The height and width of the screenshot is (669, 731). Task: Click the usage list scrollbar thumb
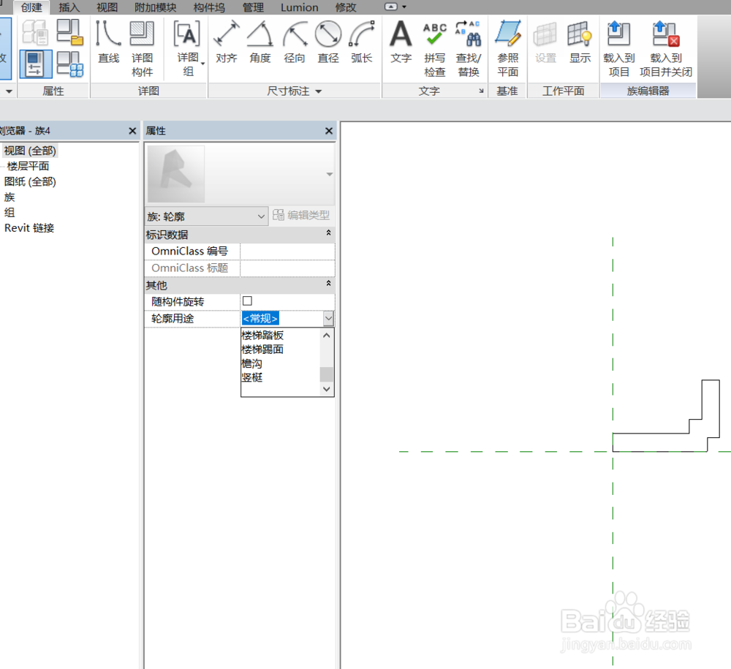coord(327,374)
